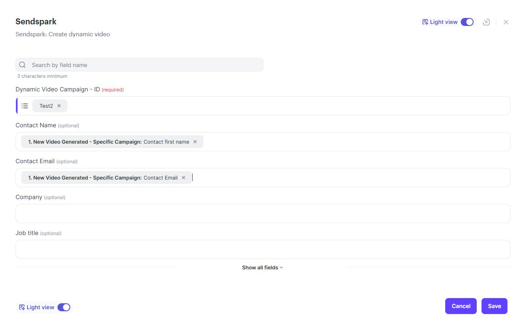Viewport: 527px width, 330px height.
Task: Toggle top Light view switch
Action: pos(467,22)
